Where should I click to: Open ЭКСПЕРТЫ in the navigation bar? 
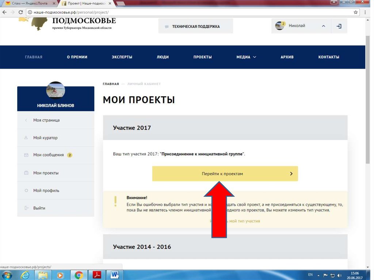pyautogui.click(x=122, y=57)
